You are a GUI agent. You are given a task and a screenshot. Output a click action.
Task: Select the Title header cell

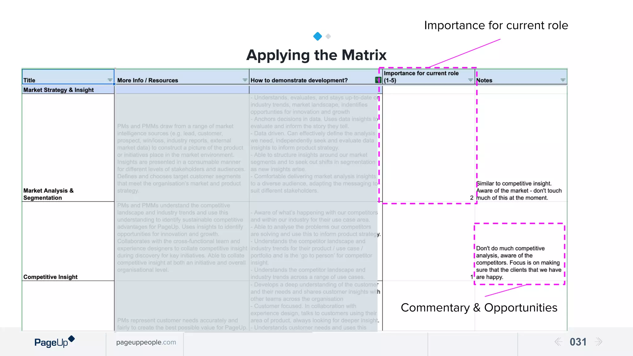pos(68,77)
